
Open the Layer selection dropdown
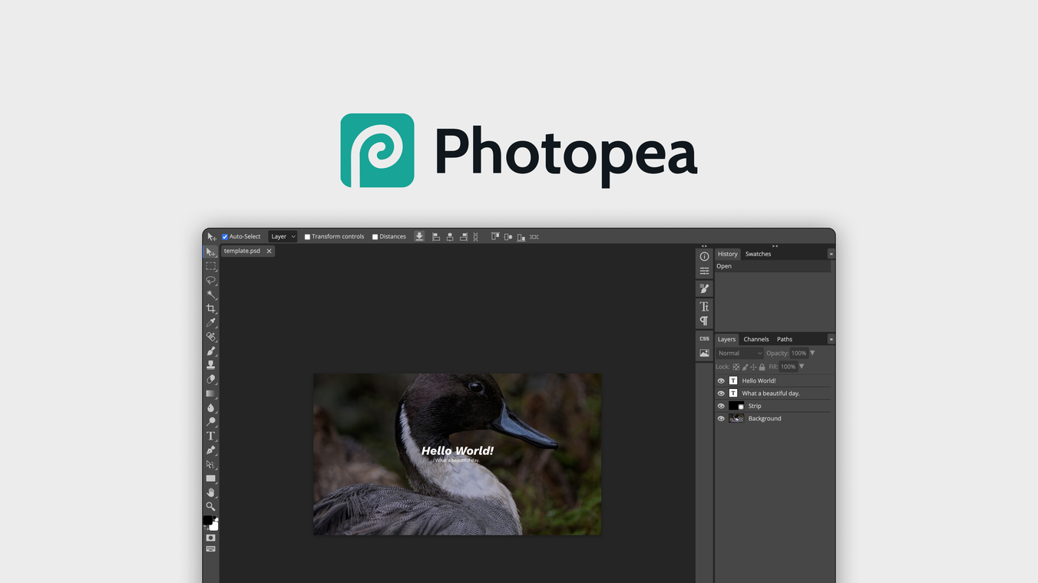[282, 236]
